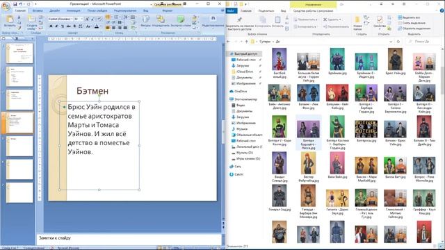Click Deselect (Снять выделение) in Explorer
This screenshot has height=250, width=445.
pyautogui.click(x=411, y=23)
